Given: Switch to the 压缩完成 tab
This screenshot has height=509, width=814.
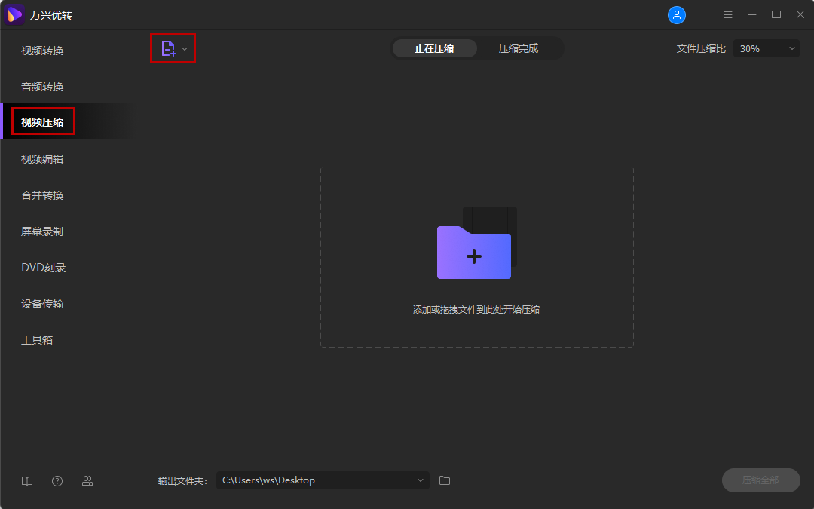Looking at the screenshot, I should [519, 48].
